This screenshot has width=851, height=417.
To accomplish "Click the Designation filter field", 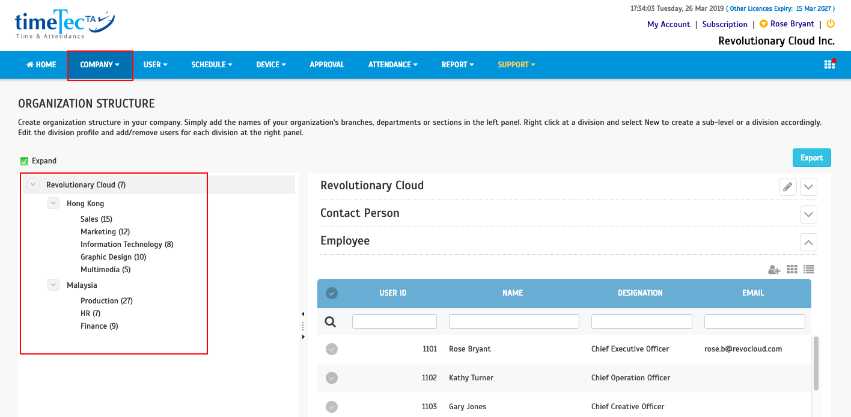I will pos(642,321).
